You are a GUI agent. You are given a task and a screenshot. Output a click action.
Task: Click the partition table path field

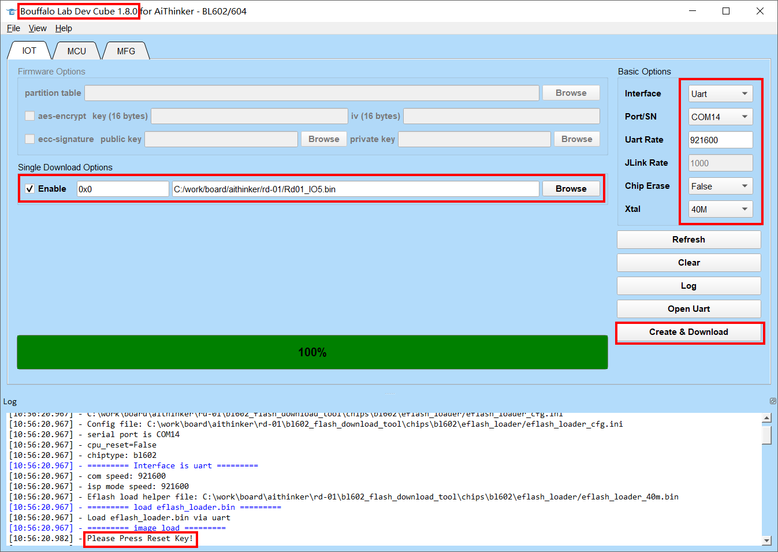click(312, 93)
